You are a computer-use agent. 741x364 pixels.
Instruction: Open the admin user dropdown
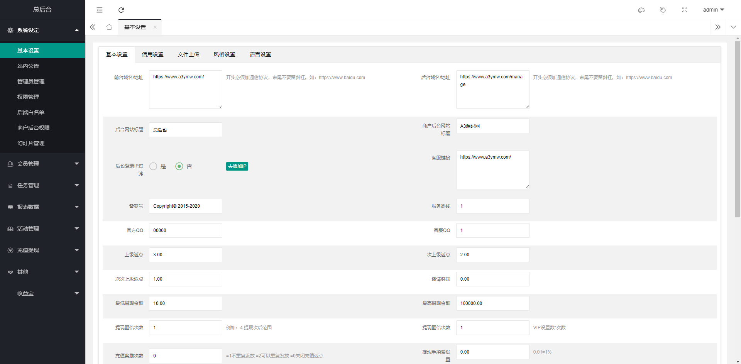point(713,10)
